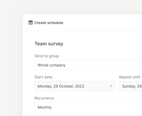
Task: Click the word survey in the heading
Action: (x=55, y=44)
